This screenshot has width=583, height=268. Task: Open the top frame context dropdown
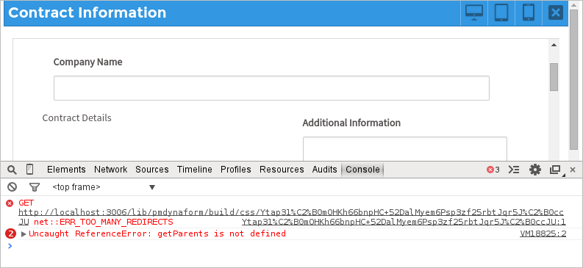coord(104,187)
